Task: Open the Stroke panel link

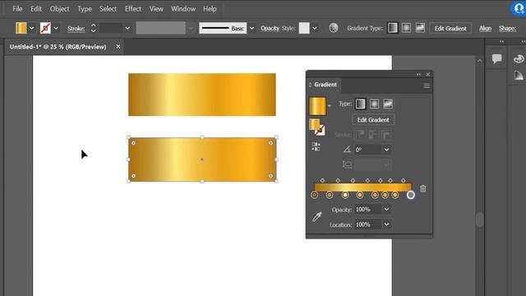Action: [76, 29]
